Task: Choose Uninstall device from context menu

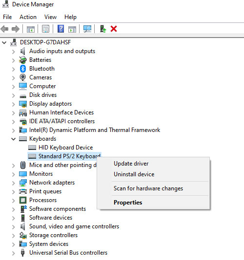Action: tap(134, 174)
